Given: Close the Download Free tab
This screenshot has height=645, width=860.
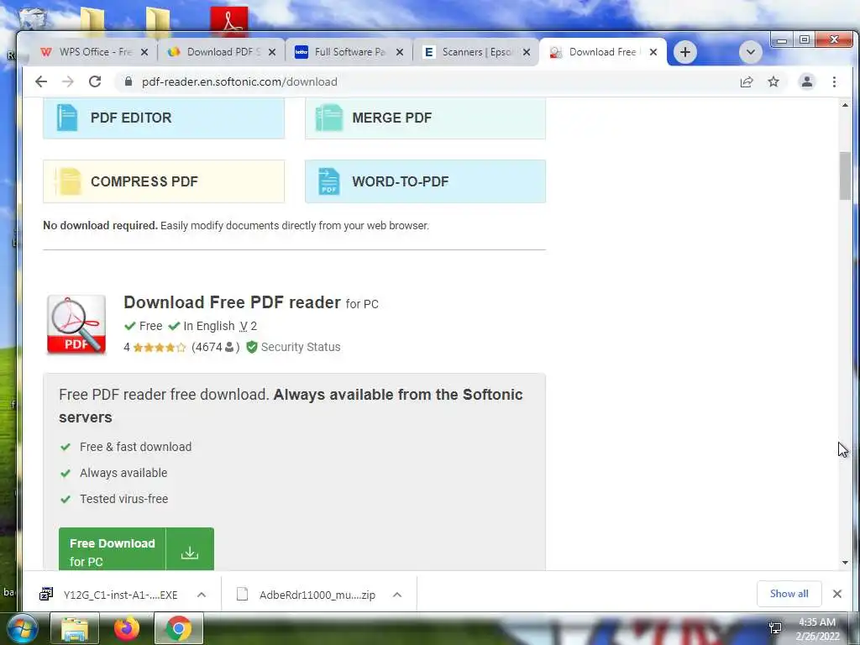Looking at the screenshot, I should [653, 52].
